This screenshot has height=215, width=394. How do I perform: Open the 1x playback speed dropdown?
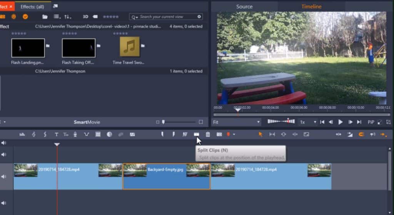coord(308,122)
